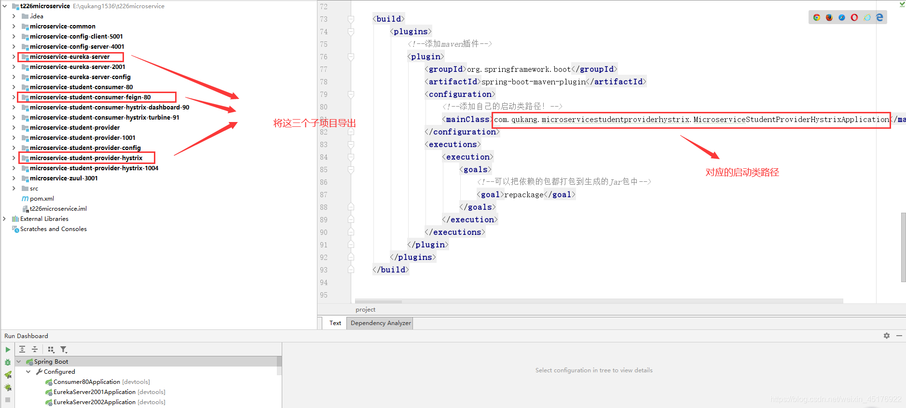
Task: Expand microservice-zuul-3001 module
Action: [x=14, y=178]
